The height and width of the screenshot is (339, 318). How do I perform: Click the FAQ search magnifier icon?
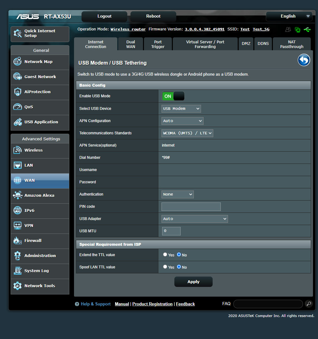309,304
